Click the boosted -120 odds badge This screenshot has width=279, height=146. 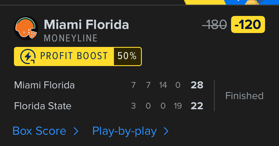click(248, 25)
